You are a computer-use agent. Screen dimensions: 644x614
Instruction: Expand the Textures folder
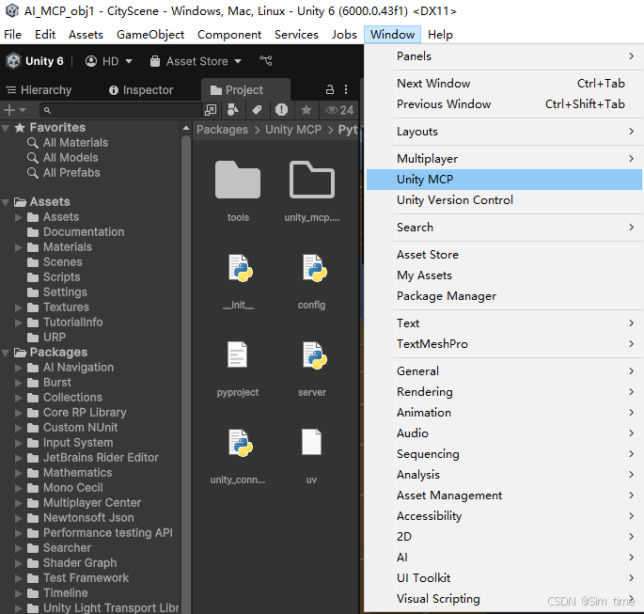pyautogui.click(x=18, y=307)
